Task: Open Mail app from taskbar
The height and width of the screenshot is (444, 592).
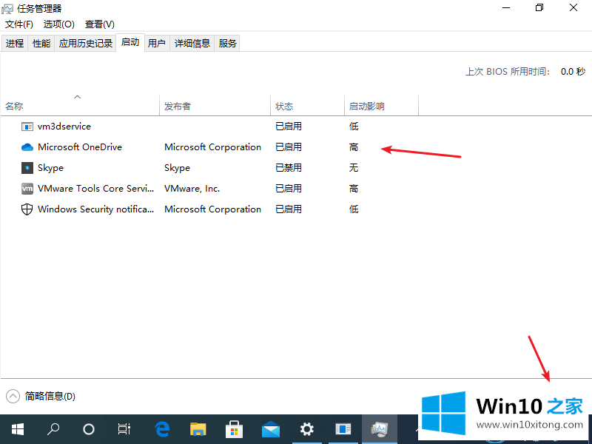Action: pyautogui.click(x=270, y=429)
